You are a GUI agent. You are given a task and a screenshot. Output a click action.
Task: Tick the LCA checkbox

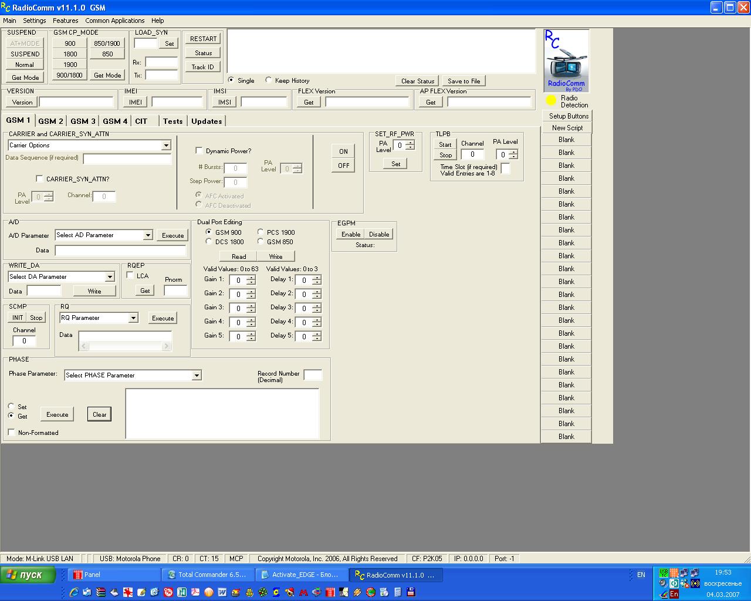click(130, 275)
